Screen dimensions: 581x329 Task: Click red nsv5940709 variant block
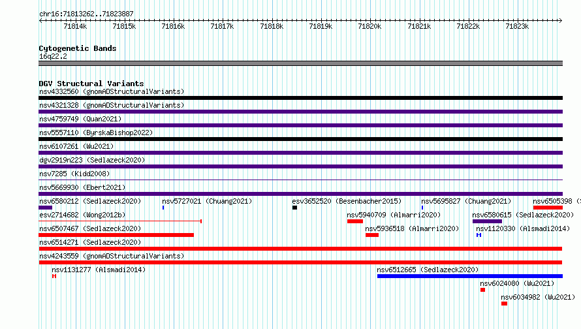355,221
